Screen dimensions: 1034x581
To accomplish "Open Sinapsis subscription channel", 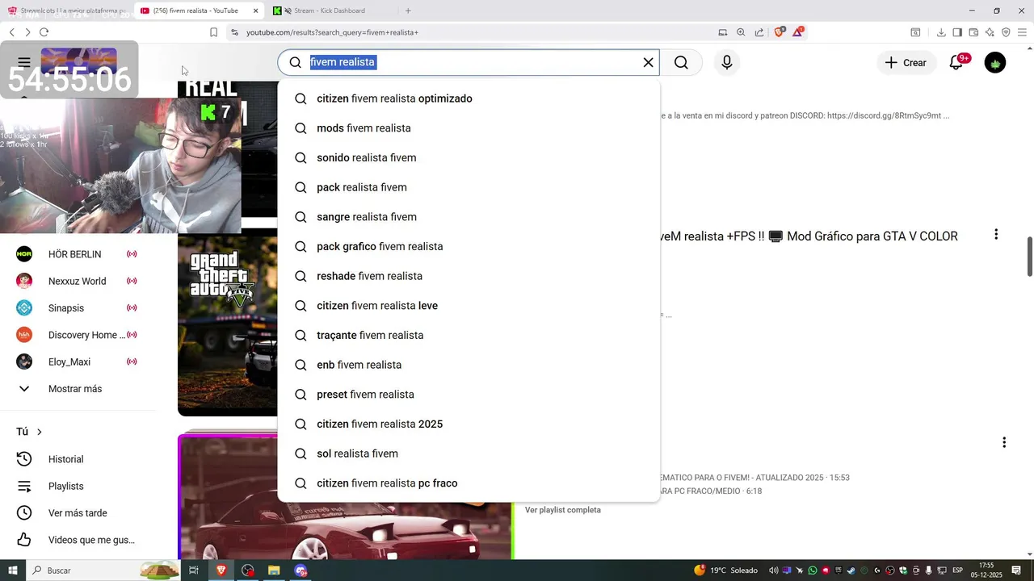I will [78, 308].
